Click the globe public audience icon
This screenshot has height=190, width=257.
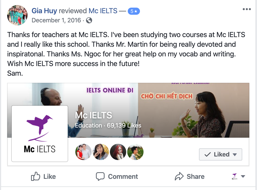click(x=89, y=20)
